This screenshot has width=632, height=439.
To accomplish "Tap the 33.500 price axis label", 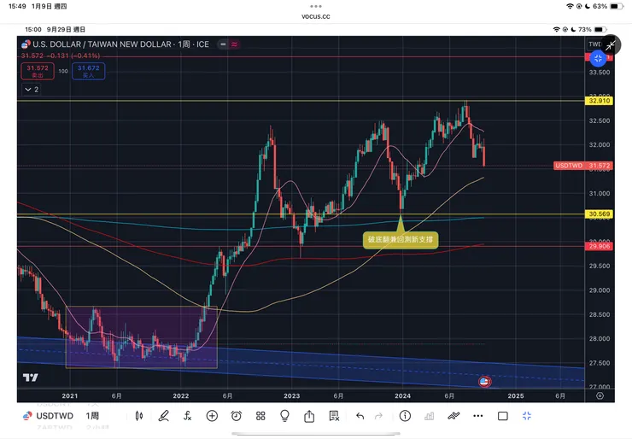I will (x=600, y=72).
